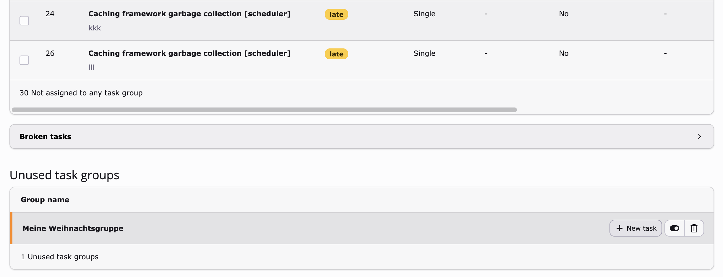Click the kkk description of task 24
Screen dimensions: 723x277
coord(95,28)
